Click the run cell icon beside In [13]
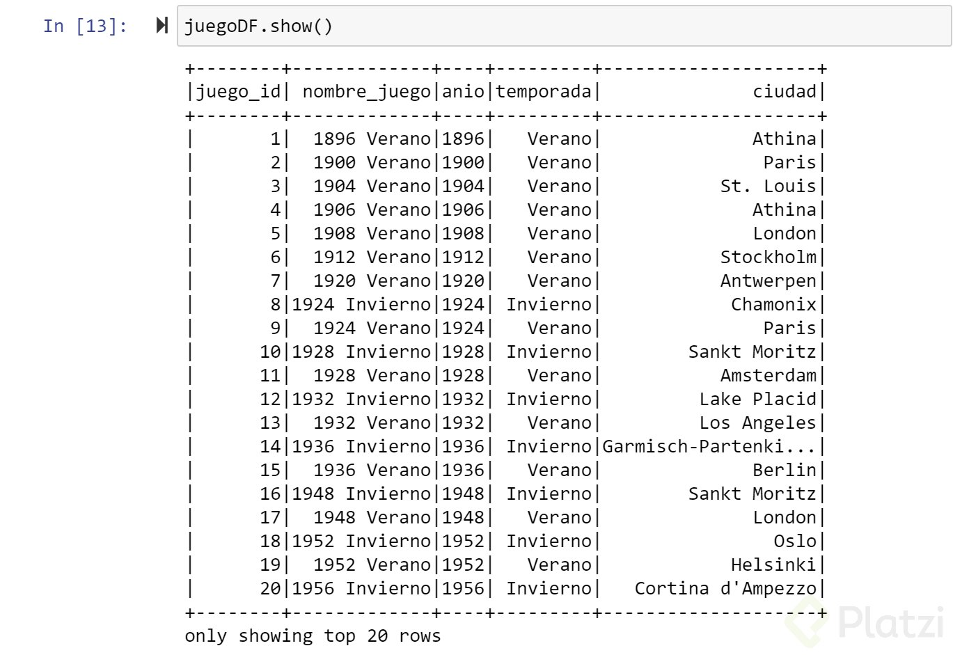 162,26
